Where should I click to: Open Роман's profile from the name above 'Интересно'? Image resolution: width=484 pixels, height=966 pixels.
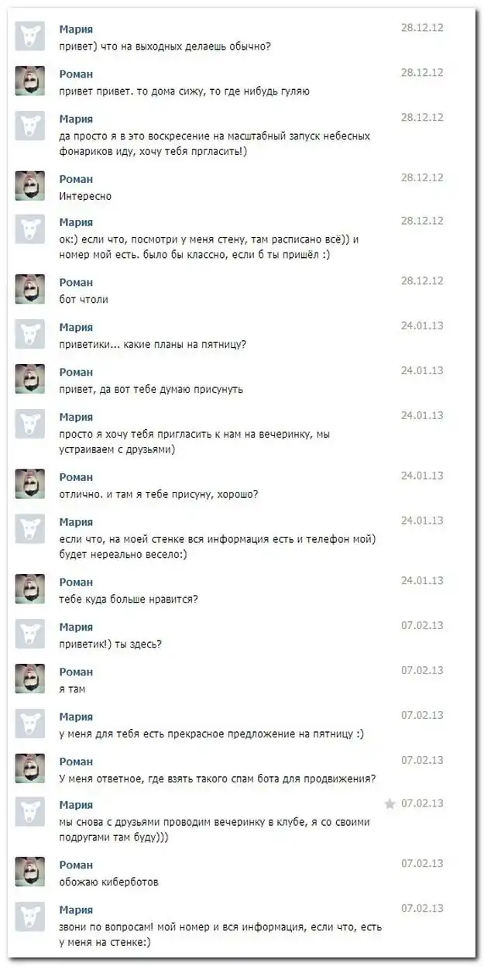tap(76, 179)
